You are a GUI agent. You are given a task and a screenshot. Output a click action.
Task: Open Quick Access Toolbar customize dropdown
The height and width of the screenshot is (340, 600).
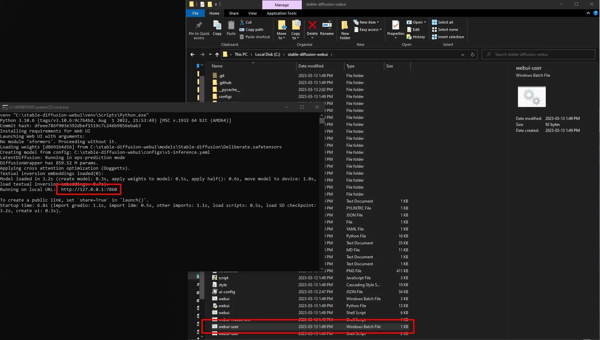click(x=216, y=4)
